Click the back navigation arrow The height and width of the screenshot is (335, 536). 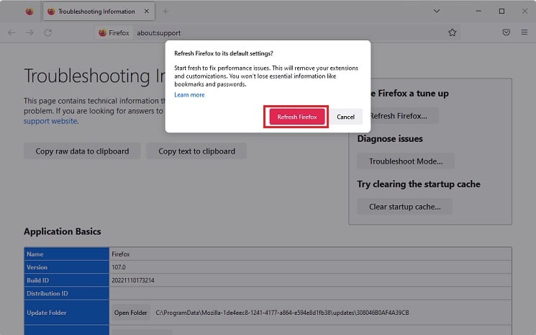pos(12,32)
